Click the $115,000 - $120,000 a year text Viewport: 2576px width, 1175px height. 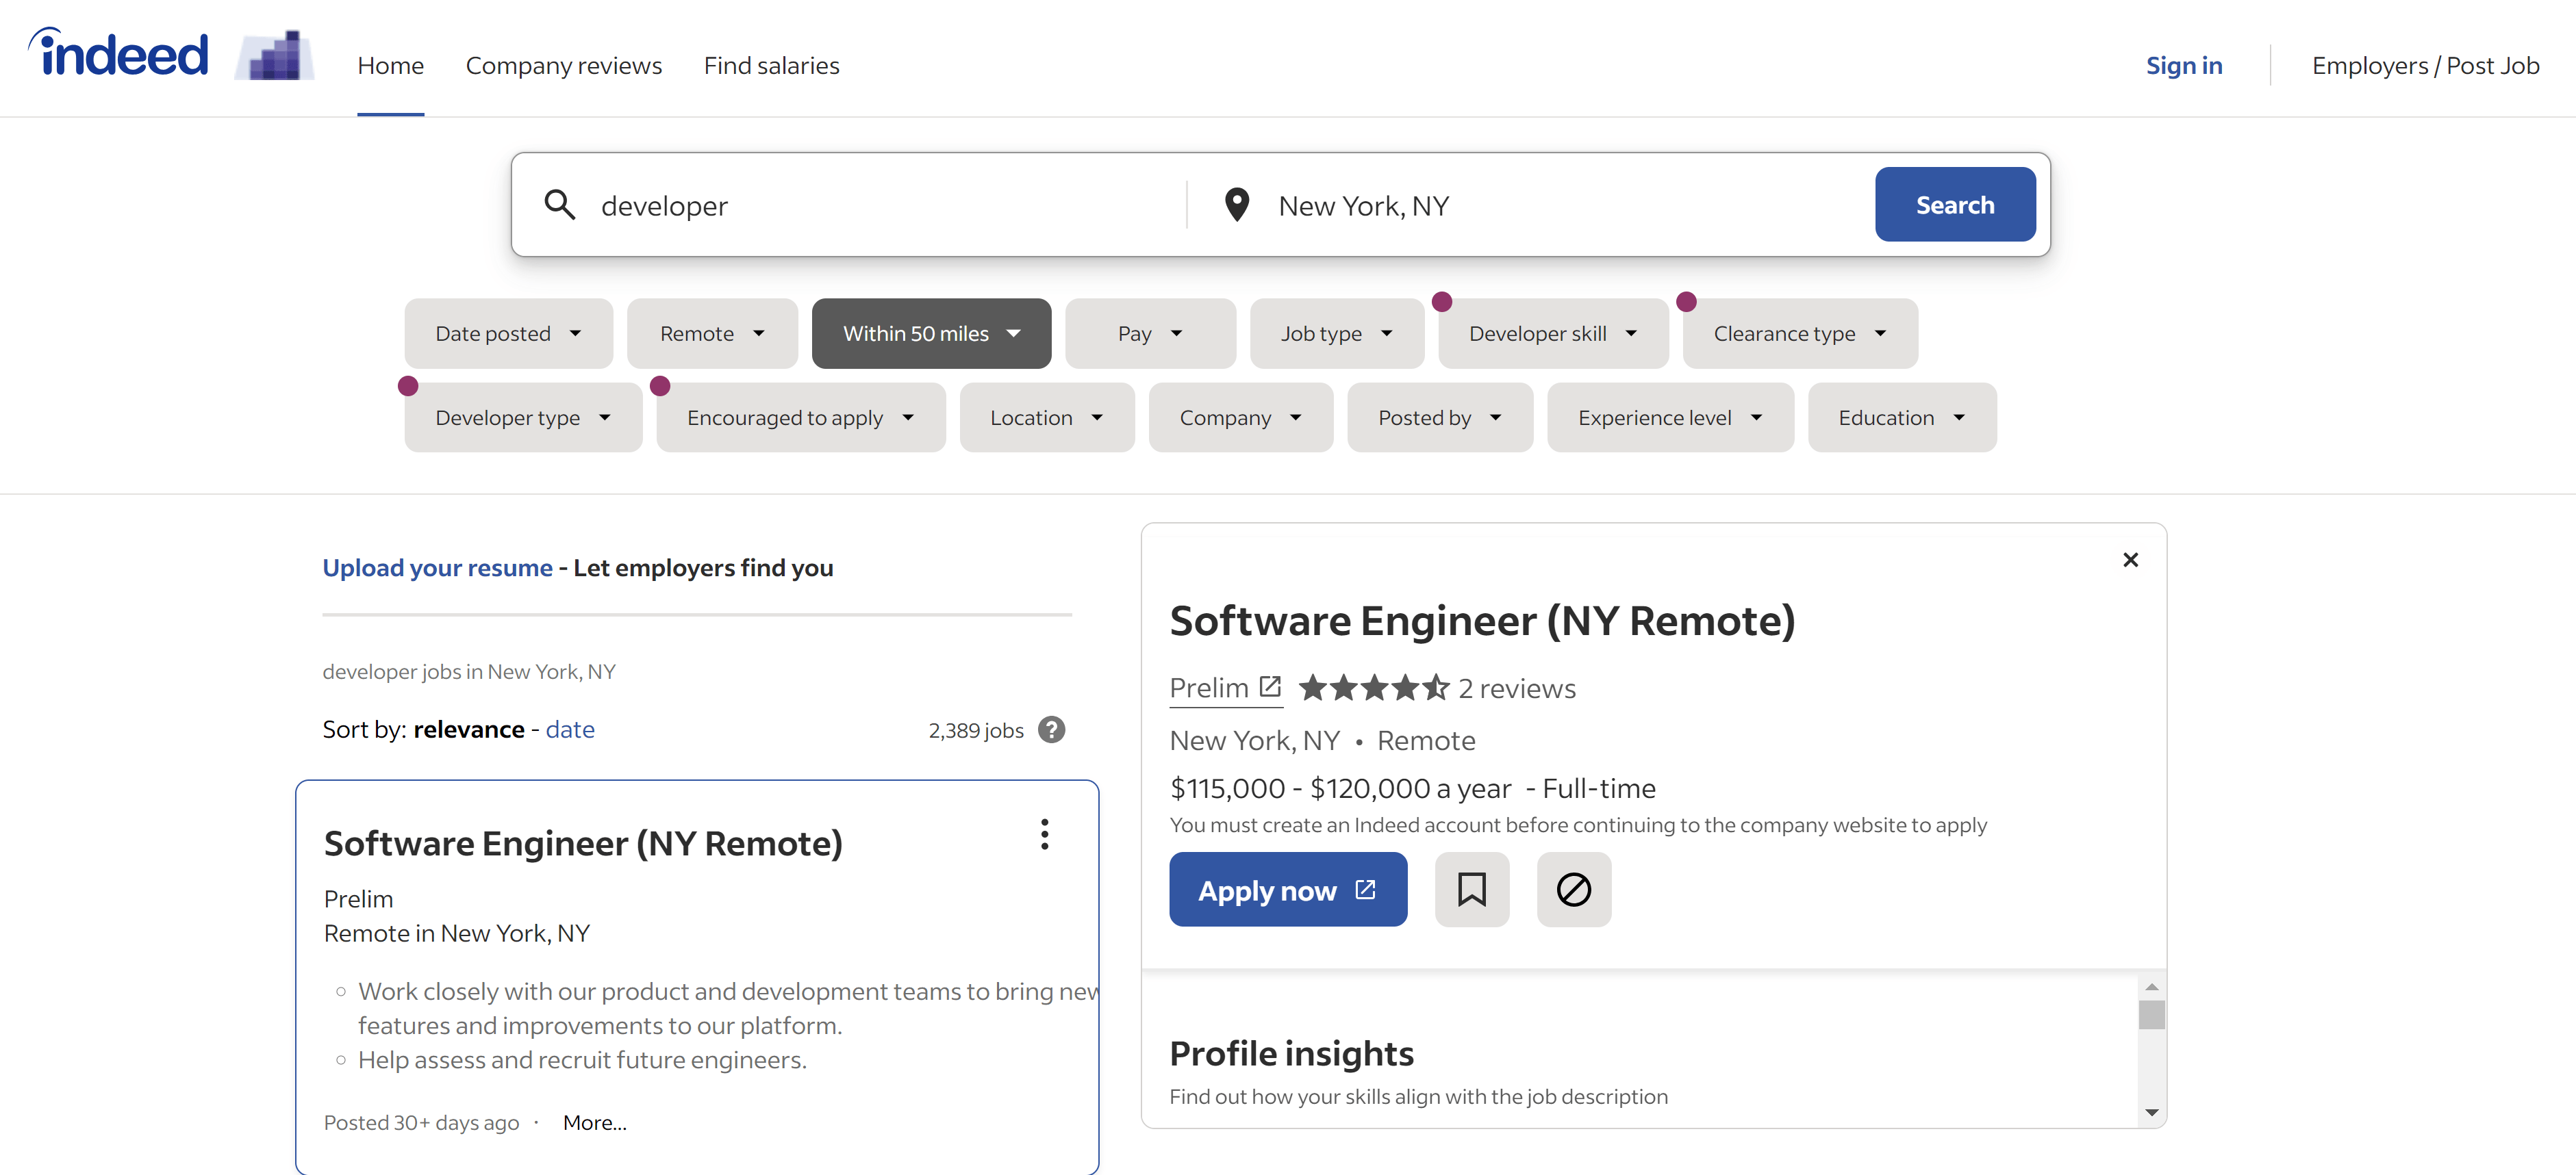click(x=1340, y=788)
